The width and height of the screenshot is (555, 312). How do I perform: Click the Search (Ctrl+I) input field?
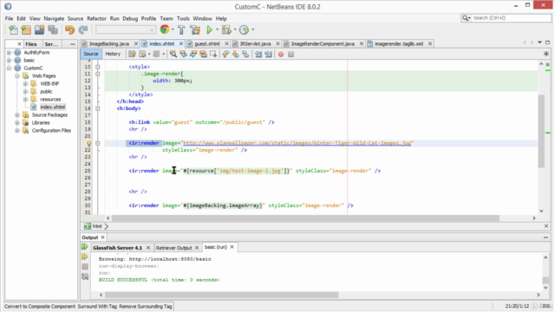click(x=511, y=17)
